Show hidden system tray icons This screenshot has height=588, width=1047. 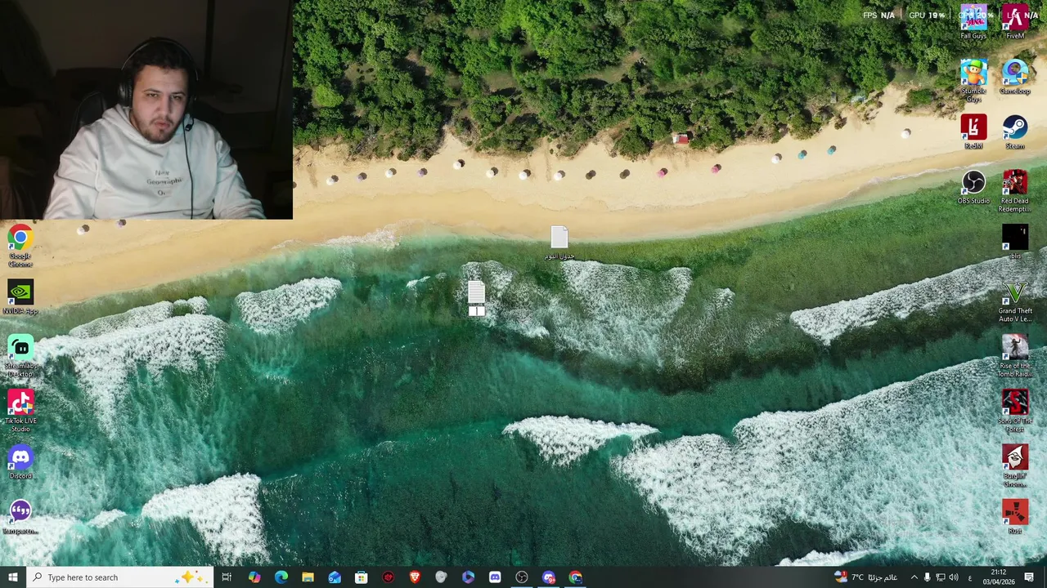pyautogui.click(x=914, y=577)
